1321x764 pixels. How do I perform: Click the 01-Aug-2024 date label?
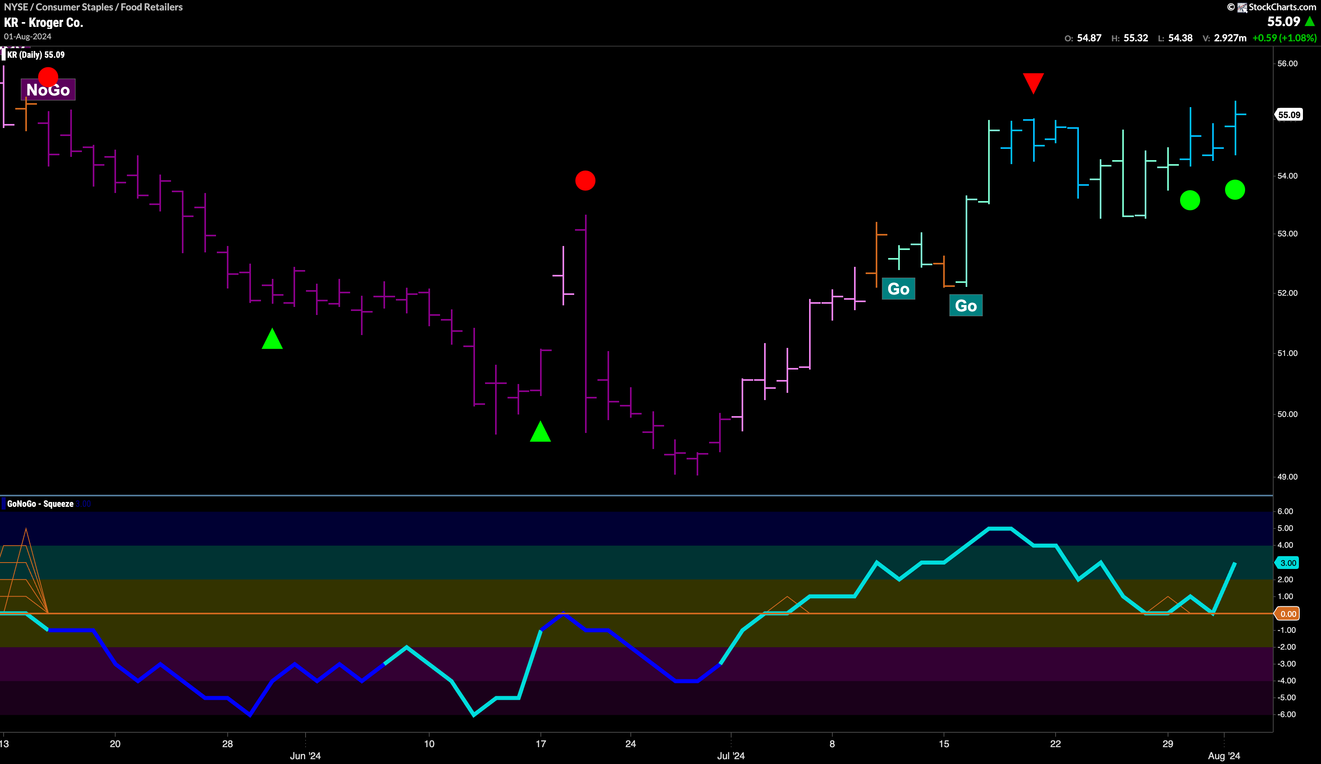(27, 37)
